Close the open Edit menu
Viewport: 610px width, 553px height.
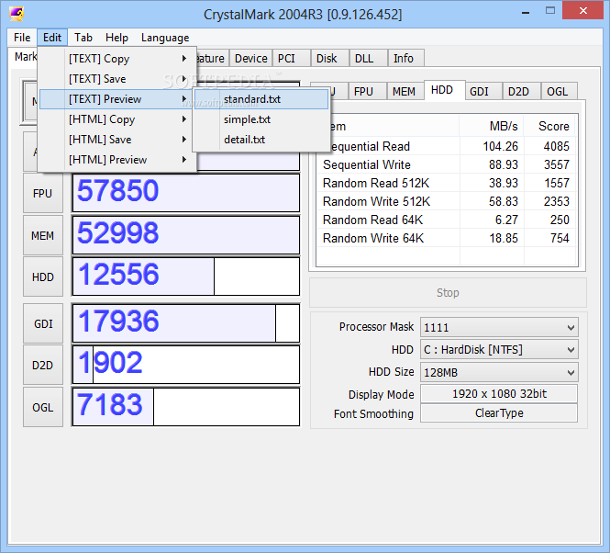coord(52,38)
